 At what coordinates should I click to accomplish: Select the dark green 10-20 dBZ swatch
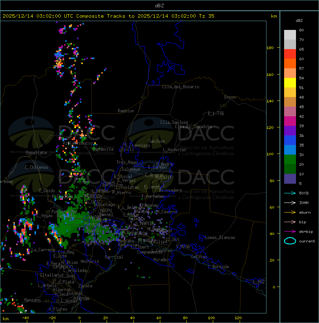tap(290, 169)
